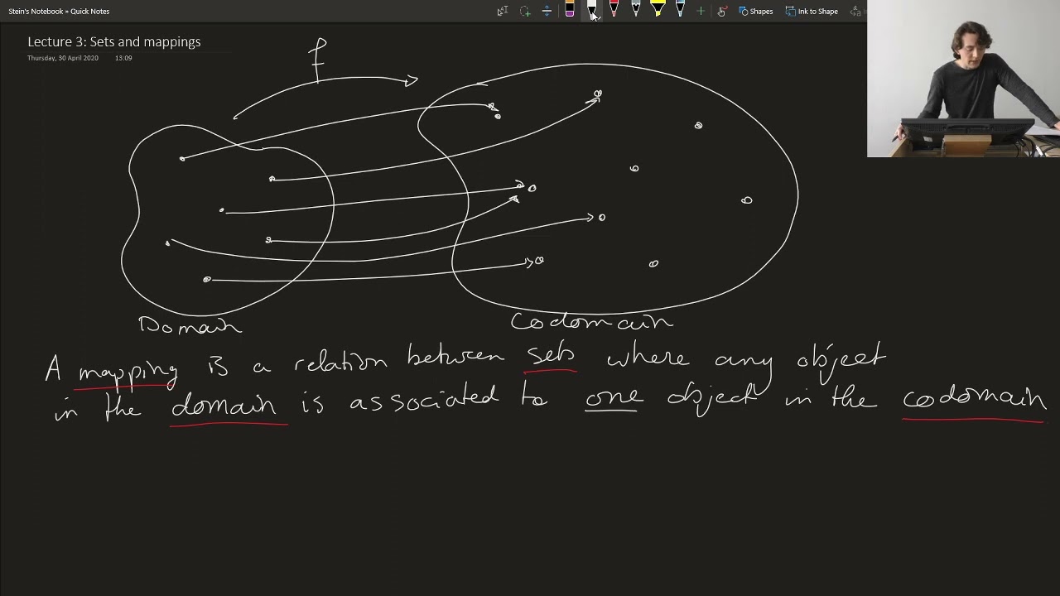Open Stein's Notebook Quick Notes breadcrumb
This screenshot has height=596, width=1060.
(59, 11)
